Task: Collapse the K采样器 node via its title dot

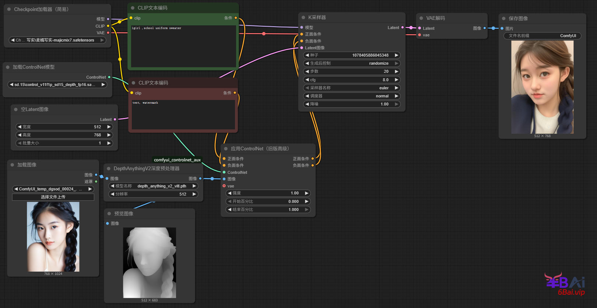Action: [303, 18]
